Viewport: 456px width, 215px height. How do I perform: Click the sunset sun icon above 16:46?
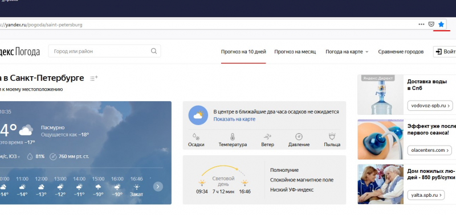[245, 183]
